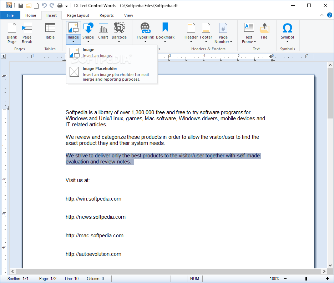Click the horizontal scroll right arrow
Viewport: 334px width, 283px height.
tap(324, 271)
